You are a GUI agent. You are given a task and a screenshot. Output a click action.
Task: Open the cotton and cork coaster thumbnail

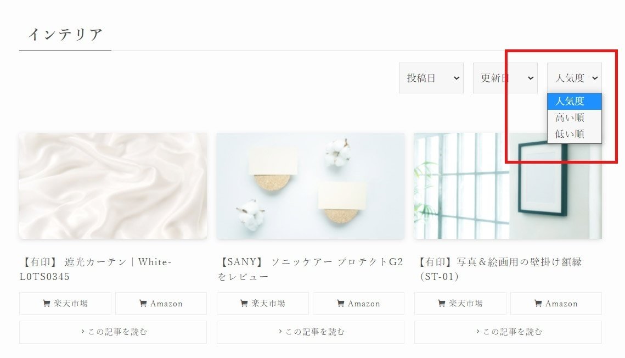[311, 186]
